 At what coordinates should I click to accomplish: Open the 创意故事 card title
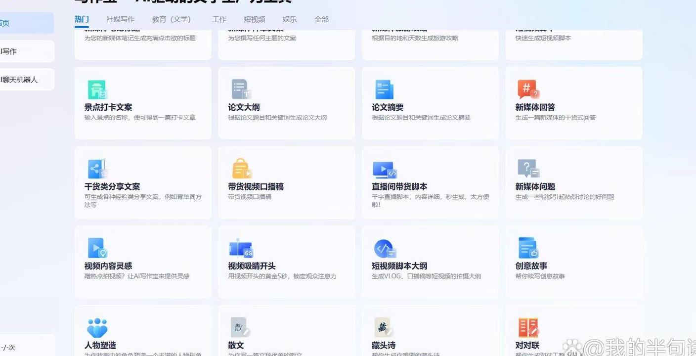click(531, 266)
